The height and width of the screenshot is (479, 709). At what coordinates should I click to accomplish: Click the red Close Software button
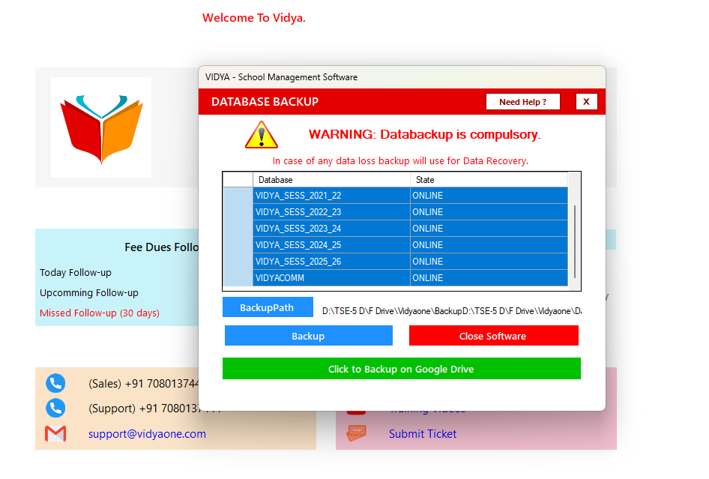493,336
